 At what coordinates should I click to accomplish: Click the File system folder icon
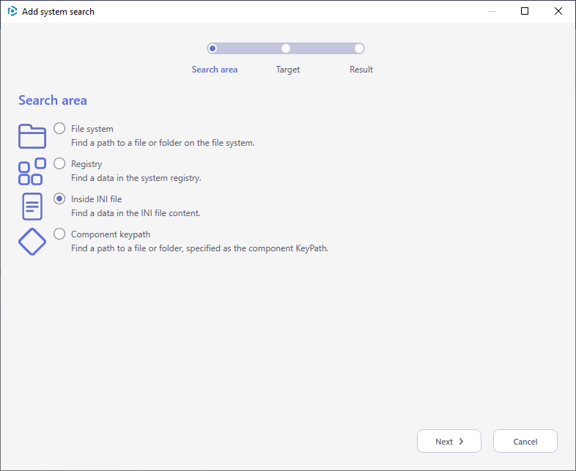[32, 136]
